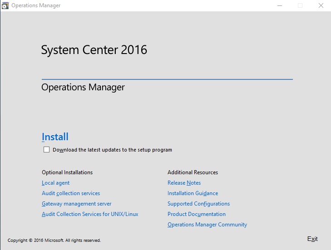This screenshot has height=250, width=331.
Task: Click the Operations Manager title bar icon
Action: tap(5, 5)
